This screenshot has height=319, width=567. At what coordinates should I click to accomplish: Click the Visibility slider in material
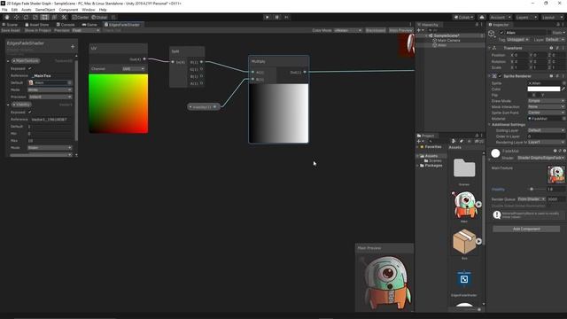click(537, 189)
